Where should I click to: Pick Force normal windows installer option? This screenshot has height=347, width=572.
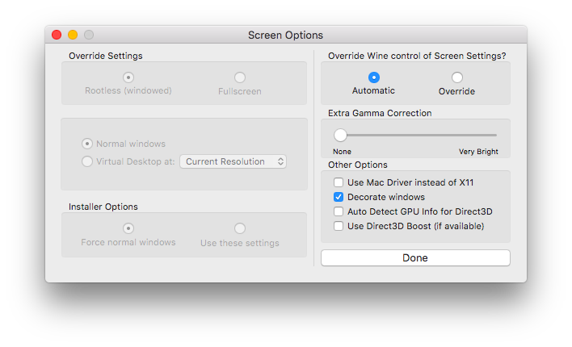[128, 228]
